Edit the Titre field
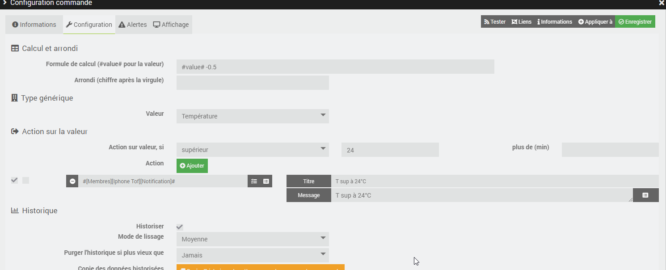The image size is (666, 270). tap(495, 181)
